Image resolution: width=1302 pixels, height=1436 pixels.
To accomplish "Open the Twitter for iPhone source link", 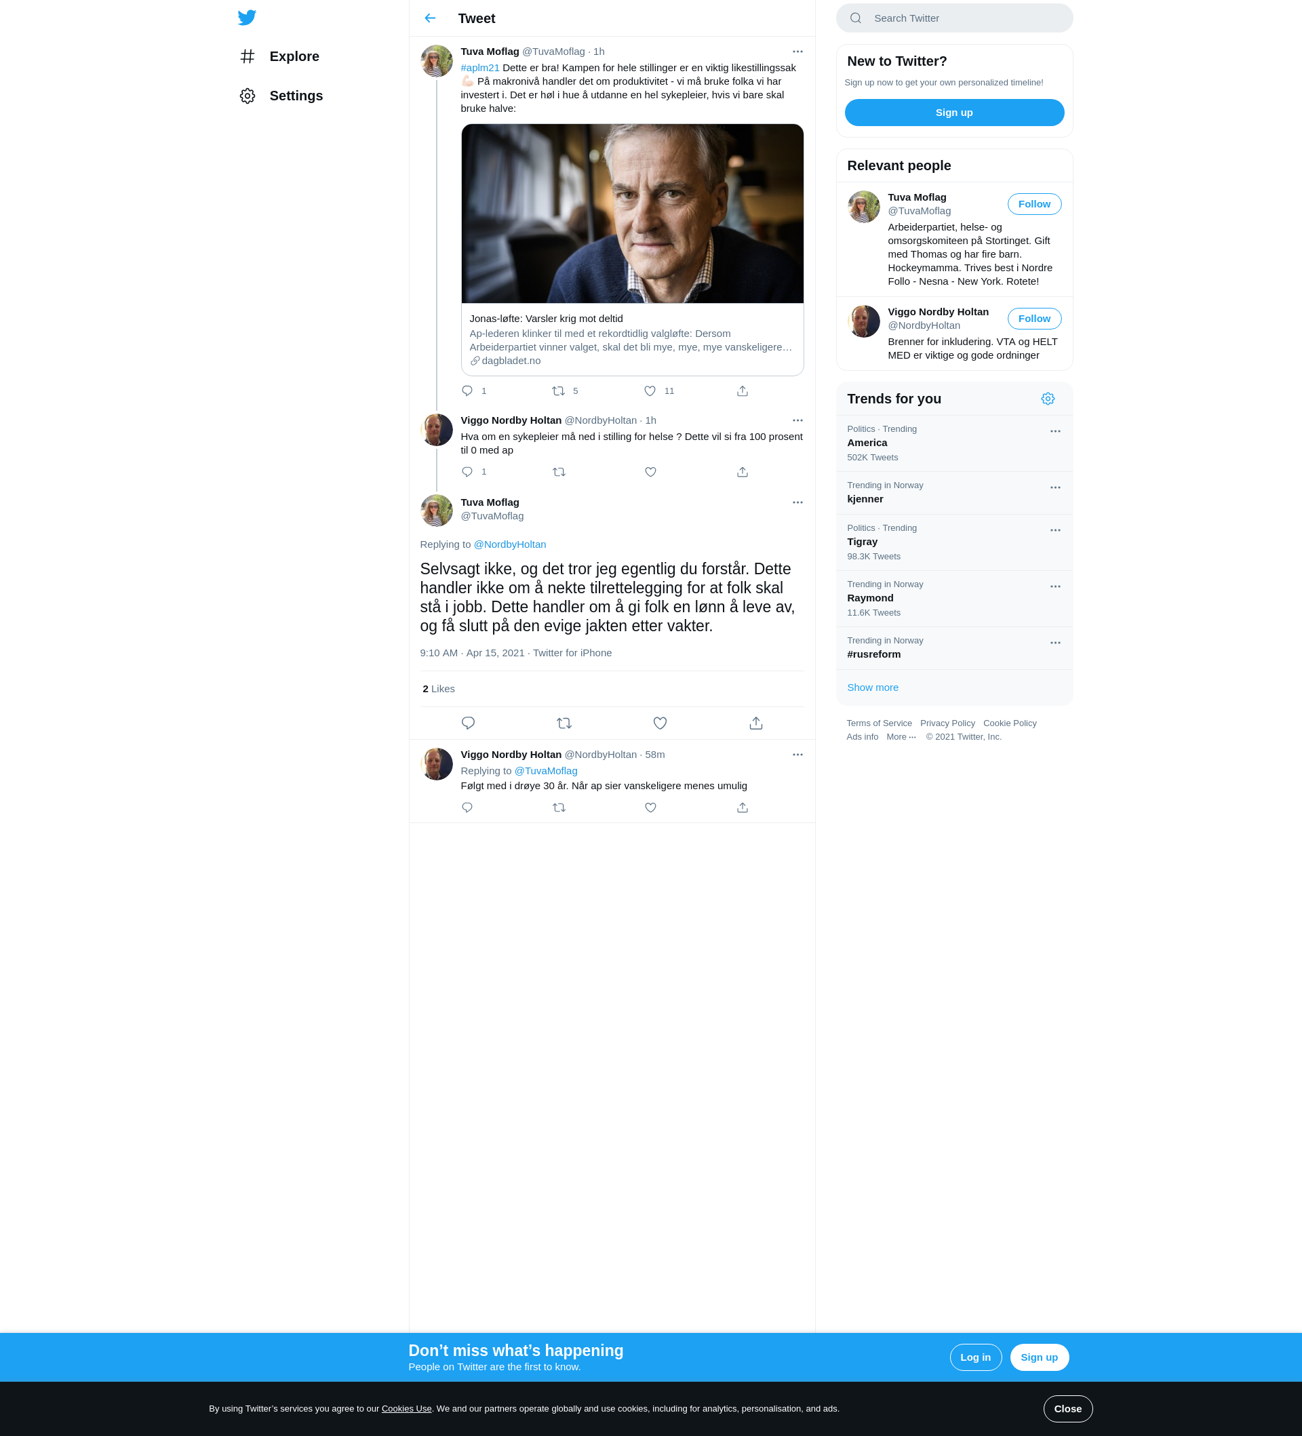I will (x=572, y=652).
